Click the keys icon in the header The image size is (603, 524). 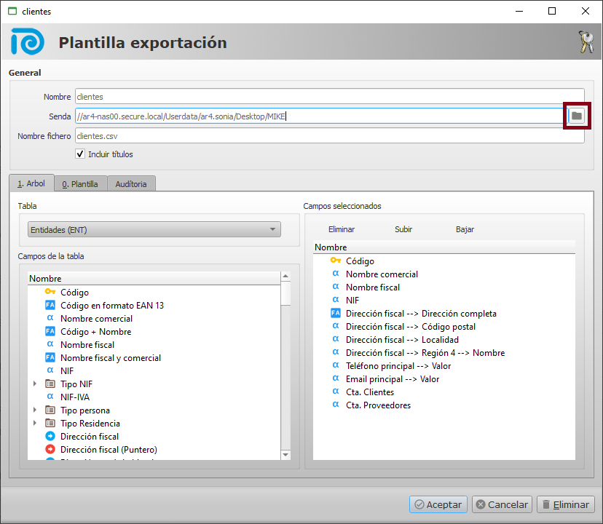click(x=586, y=42)
